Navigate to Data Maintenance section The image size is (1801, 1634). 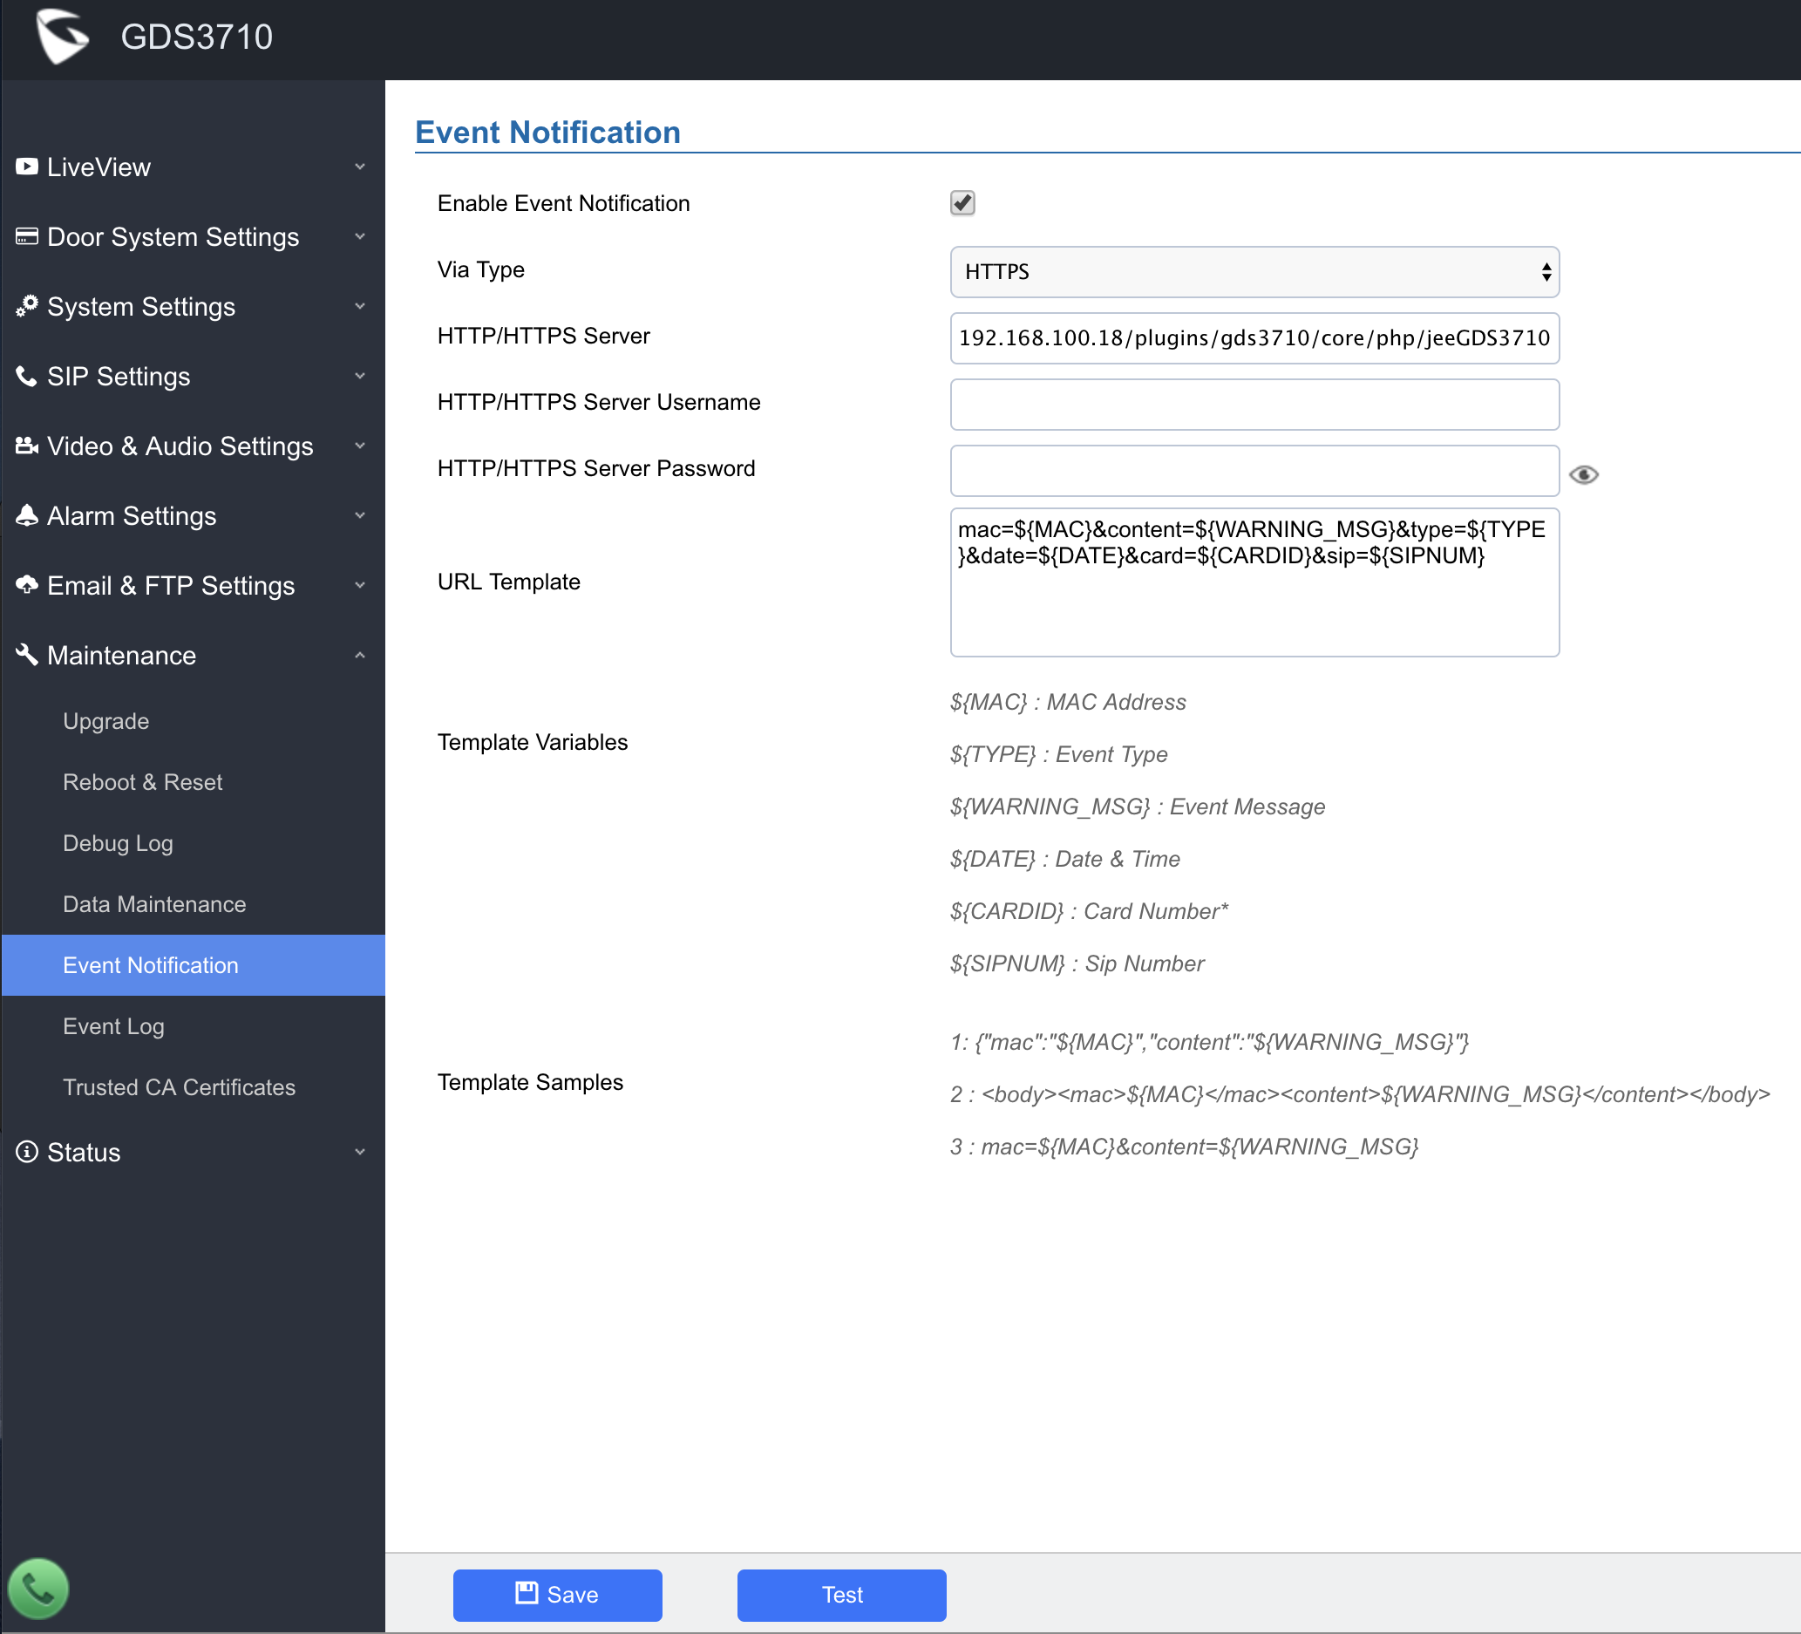pyautogui.click(x=153, y=904)
